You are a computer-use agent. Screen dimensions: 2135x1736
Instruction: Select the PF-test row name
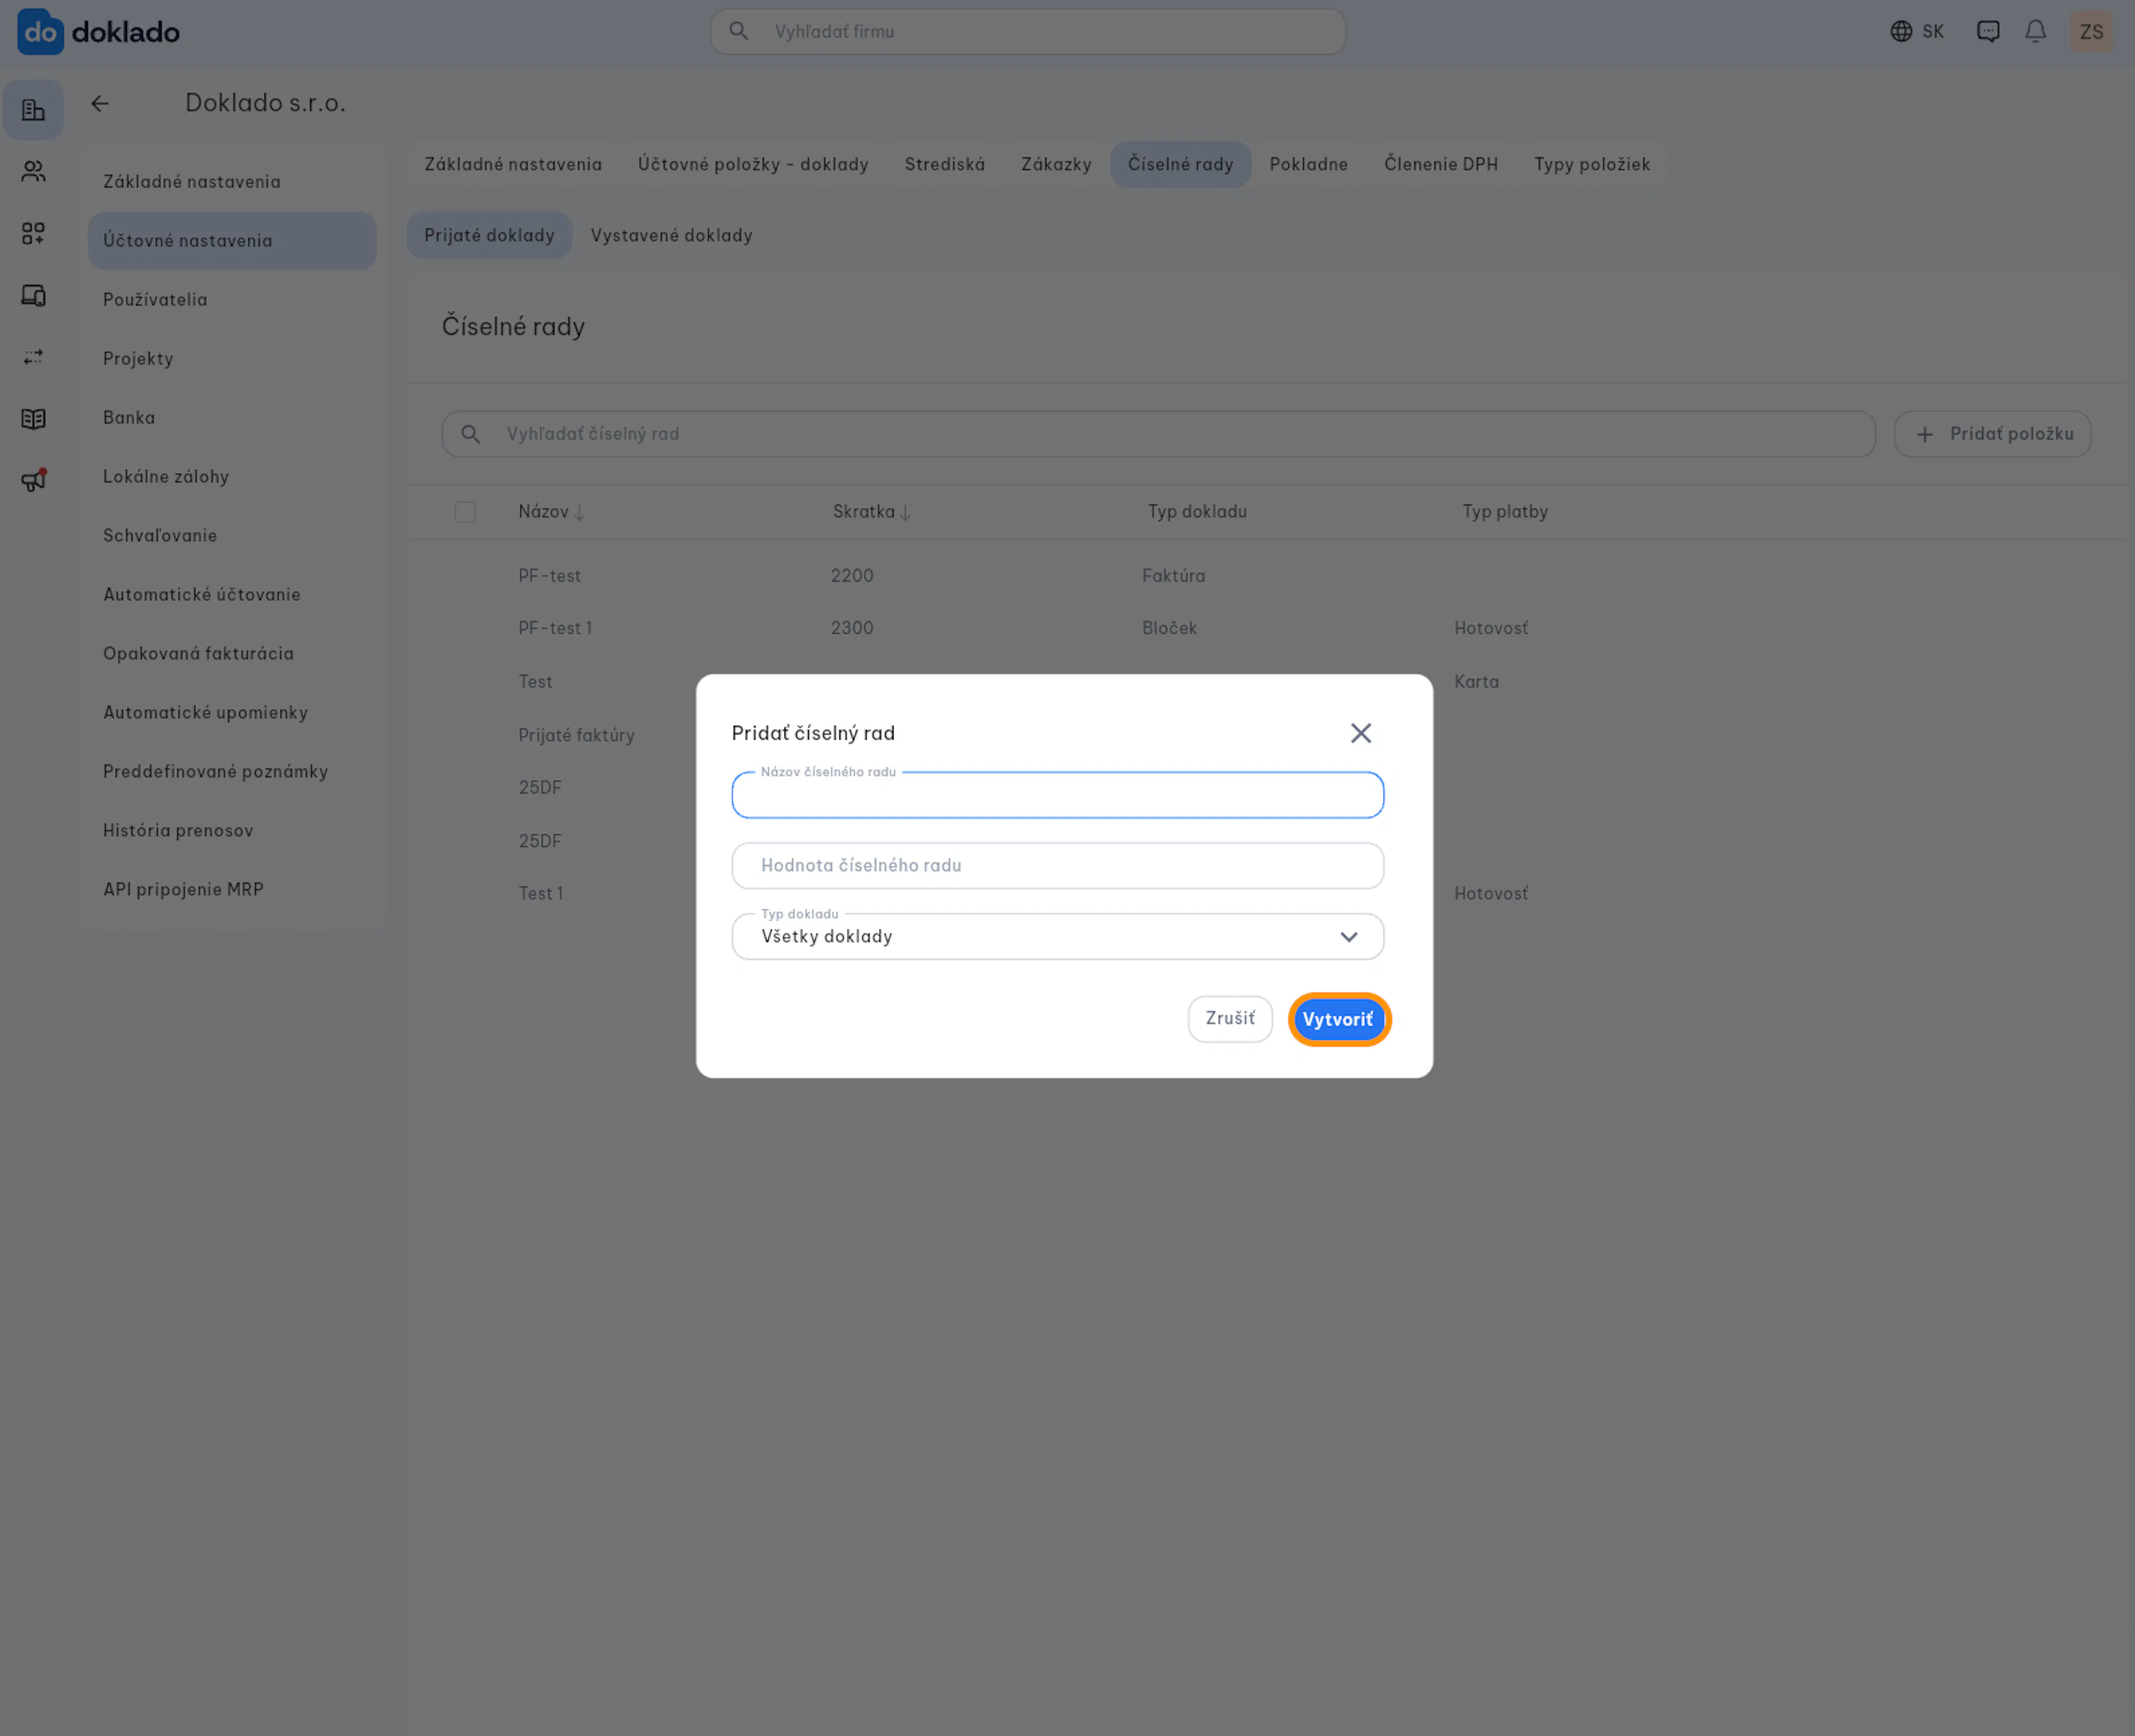pos(549,576)
